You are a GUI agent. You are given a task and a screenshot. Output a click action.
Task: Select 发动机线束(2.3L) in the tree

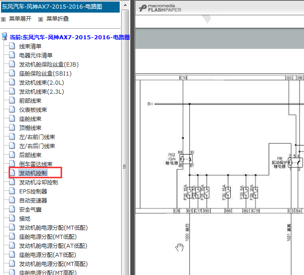[41, 92]
